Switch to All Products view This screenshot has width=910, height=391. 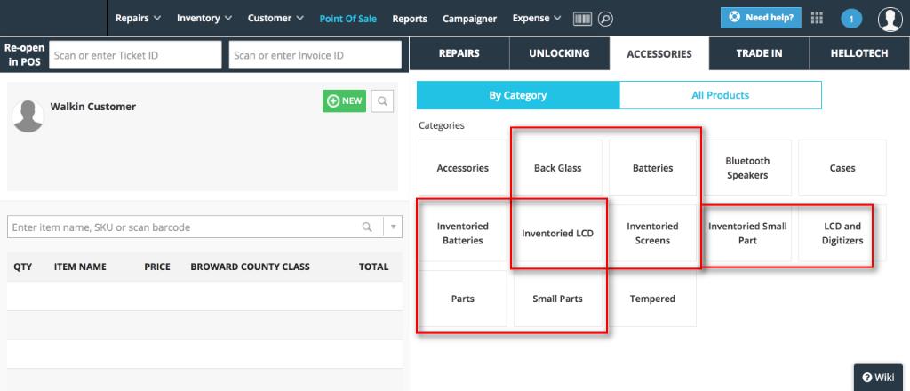point(720,95)
